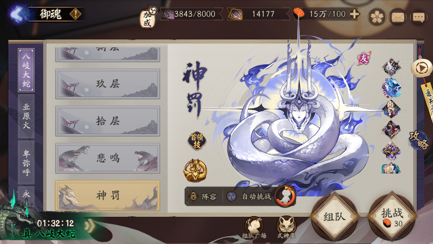Switch to the 业原火 tab
The width and height of the screenshot is (433, 244).
point(26,116)
